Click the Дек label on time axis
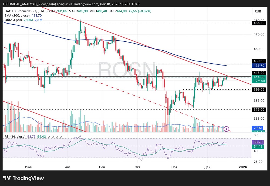270x186 pixels. pyautogui.click(x=207, y=167)
